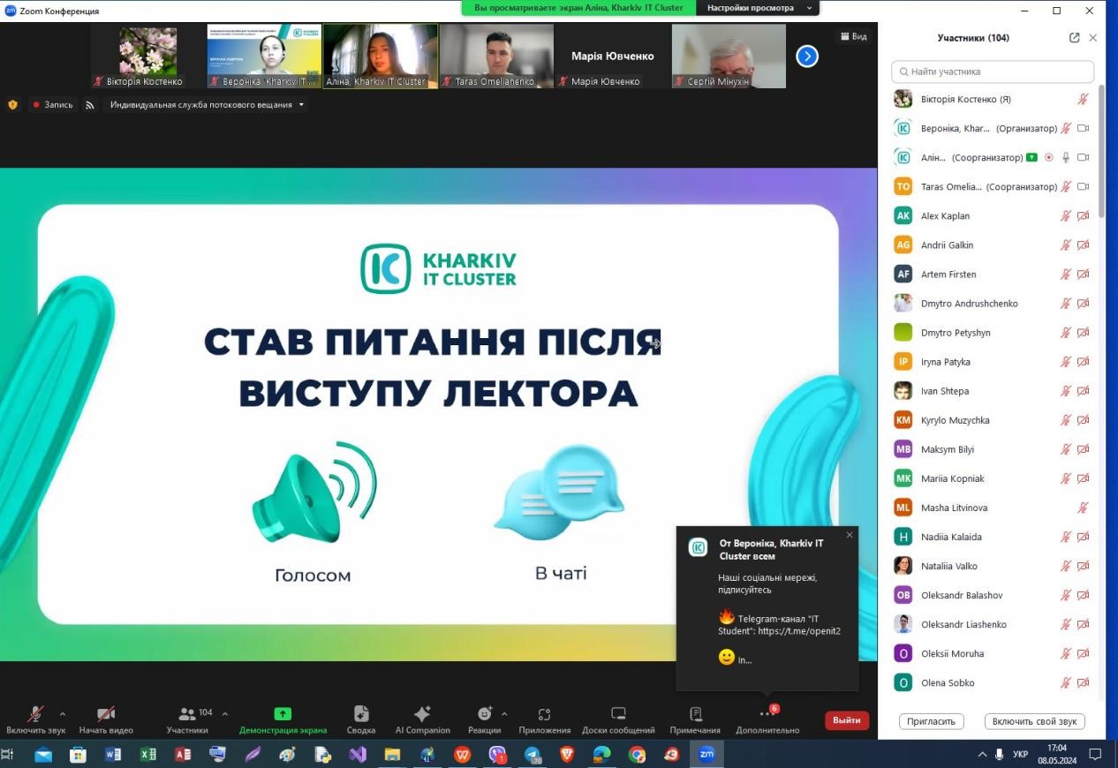
Task: Select Аліна, Kharkiv IT Cluster video thumbnail
Action: [381, 56]
